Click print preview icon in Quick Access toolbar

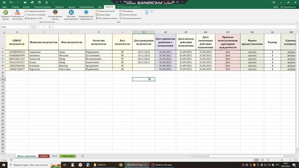(x=47, y=2)
